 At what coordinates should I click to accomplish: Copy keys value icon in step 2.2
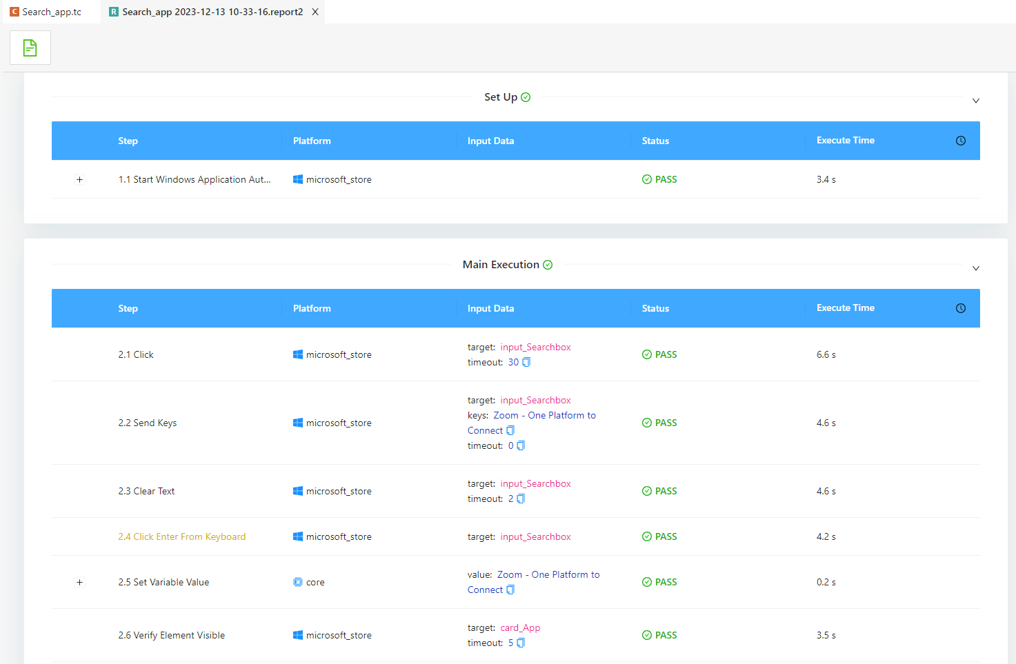[510, 430]
